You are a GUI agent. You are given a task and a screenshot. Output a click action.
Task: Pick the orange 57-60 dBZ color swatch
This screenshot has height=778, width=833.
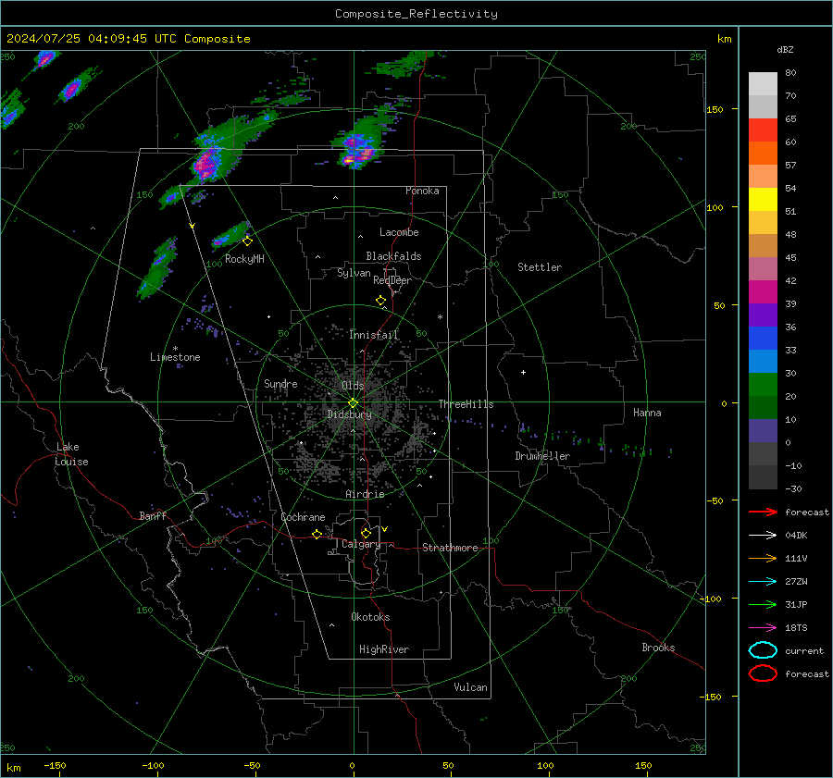click(x=763, y=154)
